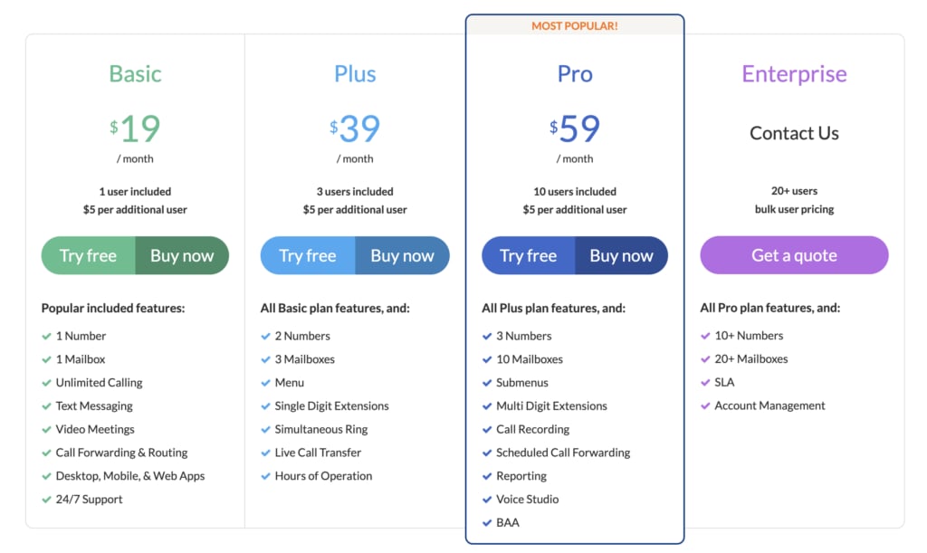Click the blue checkmark beside Simultaneous Ring
927x553 pixels.
pyautogui.click(x=265, y=430)
